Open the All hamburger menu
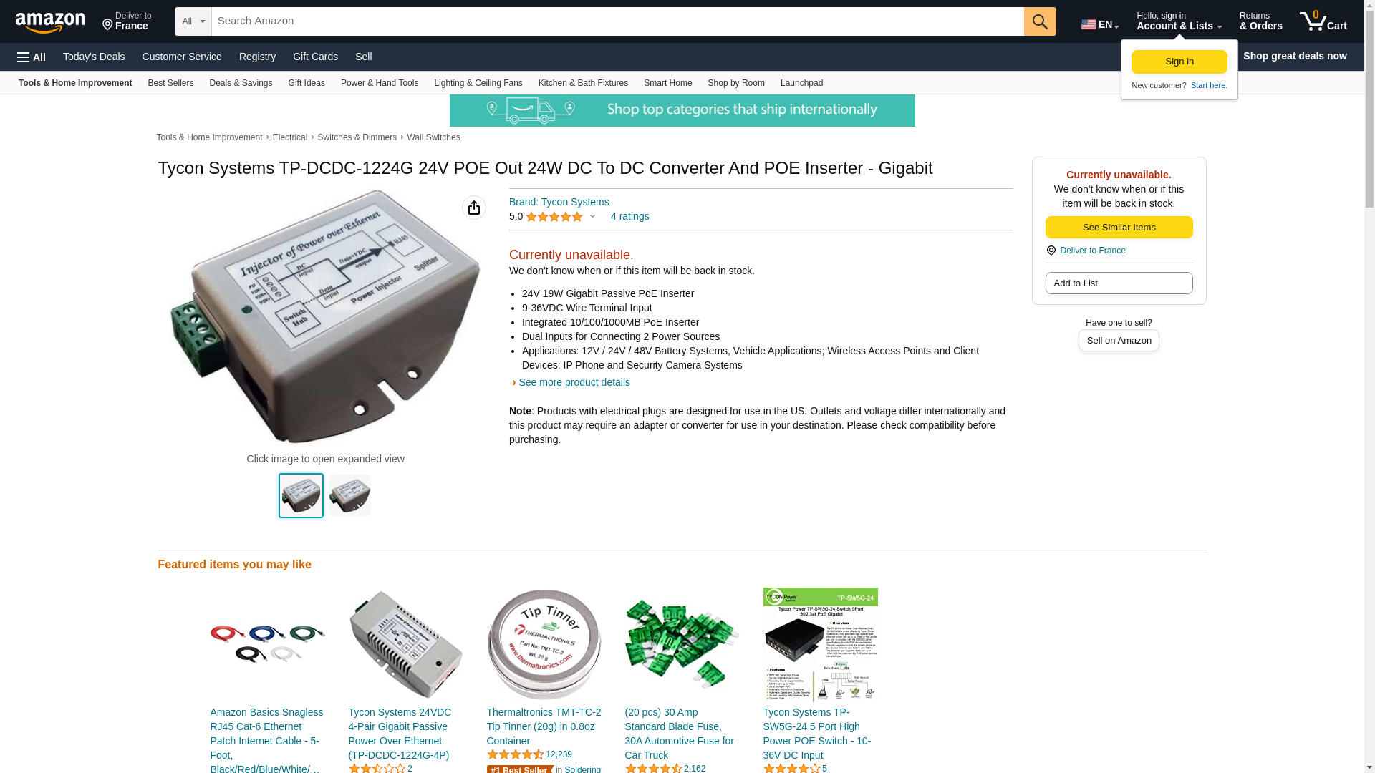The width and height of the screenshot is (1375, 773). tap(32, 57)
